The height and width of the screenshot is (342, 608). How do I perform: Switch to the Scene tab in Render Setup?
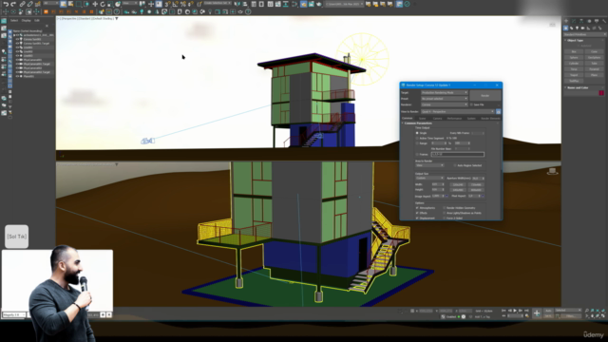click(422, 118)
